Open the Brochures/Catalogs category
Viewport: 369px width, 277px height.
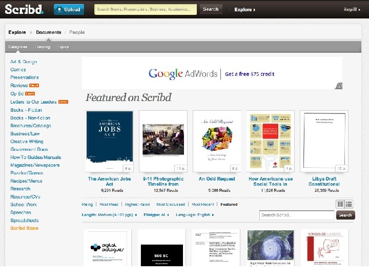pyautogui.click(x=31, y=126)
